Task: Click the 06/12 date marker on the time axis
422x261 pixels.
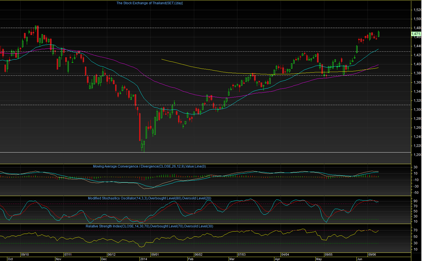Action: tap(112, 255)
